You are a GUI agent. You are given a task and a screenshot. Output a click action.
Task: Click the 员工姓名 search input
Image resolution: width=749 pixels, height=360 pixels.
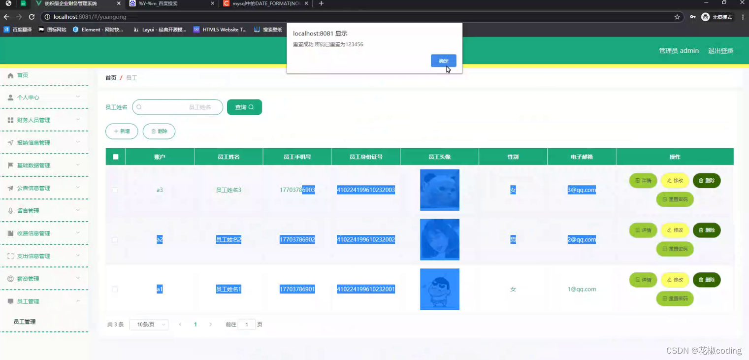pos(178,107)
